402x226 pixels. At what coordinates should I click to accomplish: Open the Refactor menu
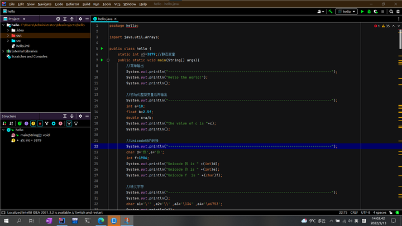(73, 4)
